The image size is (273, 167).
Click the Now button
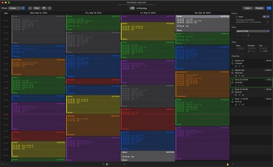(37, 8)
